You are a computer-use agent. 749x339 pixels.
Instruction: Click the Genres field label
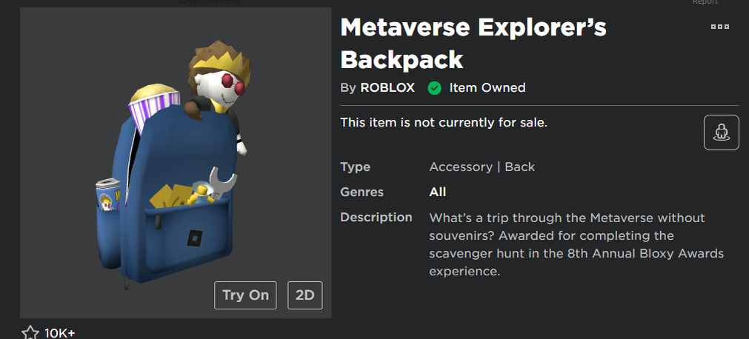click(362, 192)
